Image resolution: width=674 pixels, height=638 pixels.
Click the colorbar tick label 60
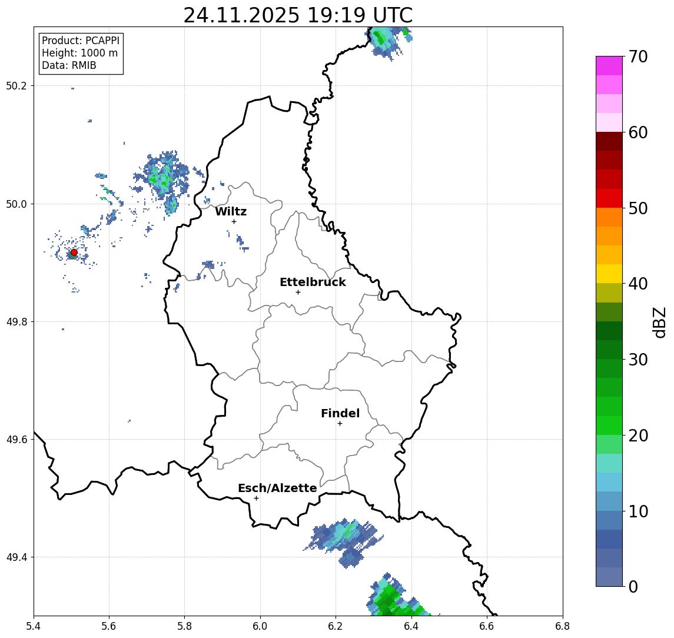click(638, 132)
